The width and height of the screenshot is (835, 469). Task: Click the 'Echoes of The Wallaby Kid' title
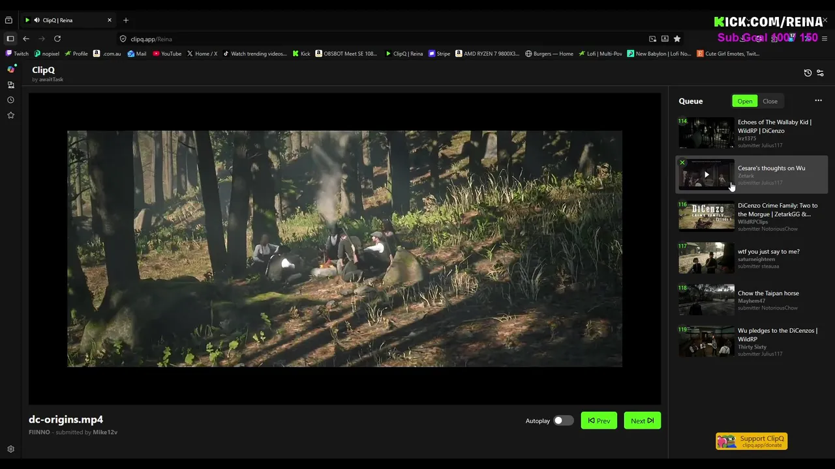(x=774, y=126)
